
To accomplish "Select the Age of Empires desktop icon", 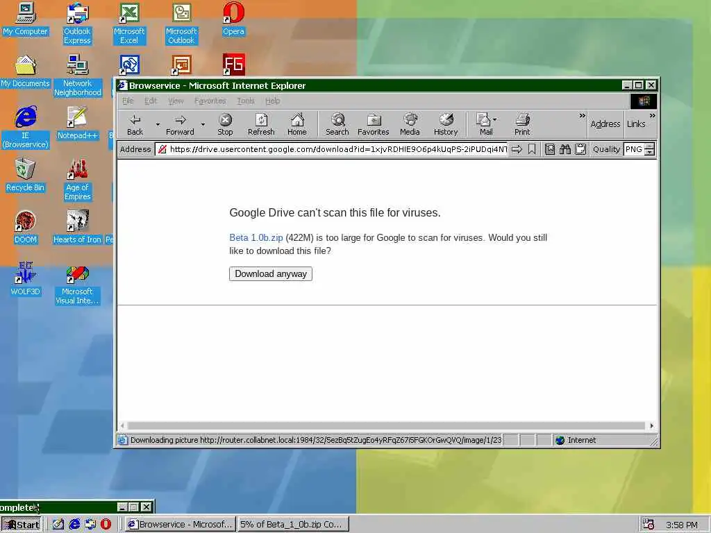I will click(x=77, y=180).
